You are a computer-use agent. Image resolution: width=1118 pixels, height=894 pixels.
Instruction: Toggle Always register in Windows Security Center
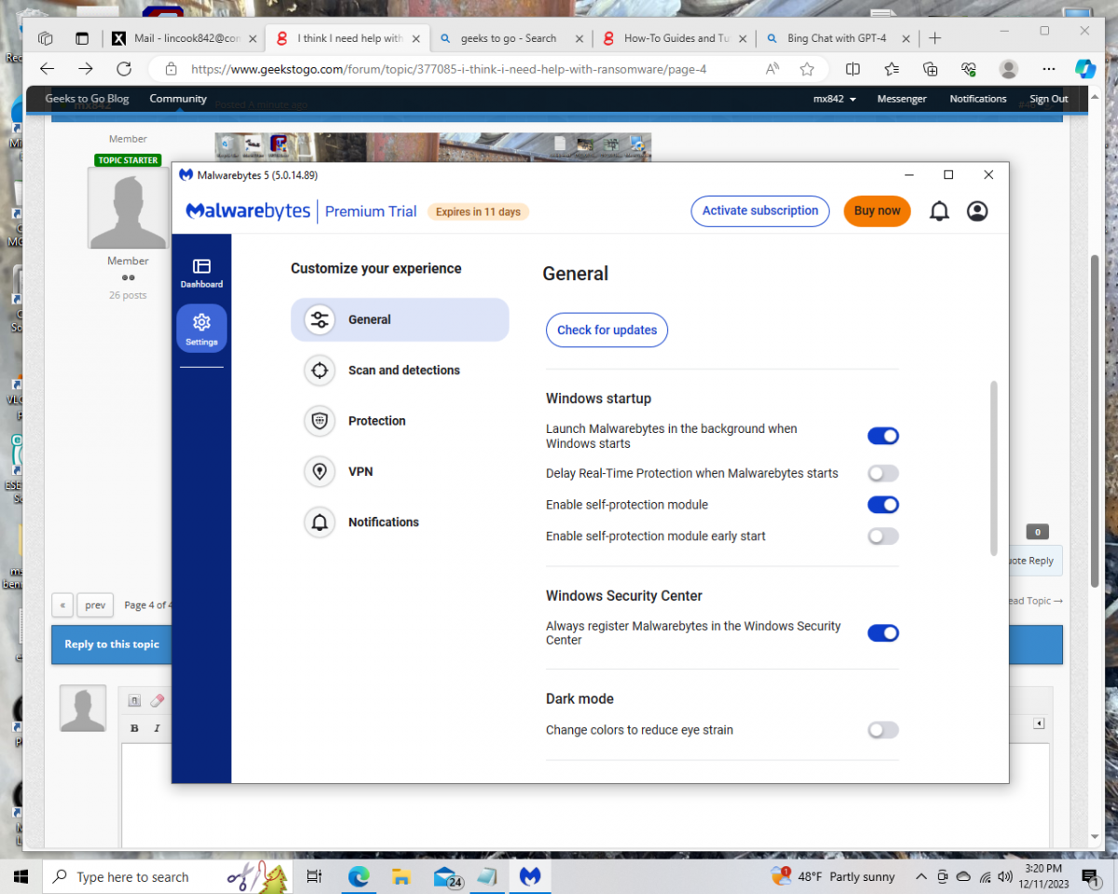(883, 633)
